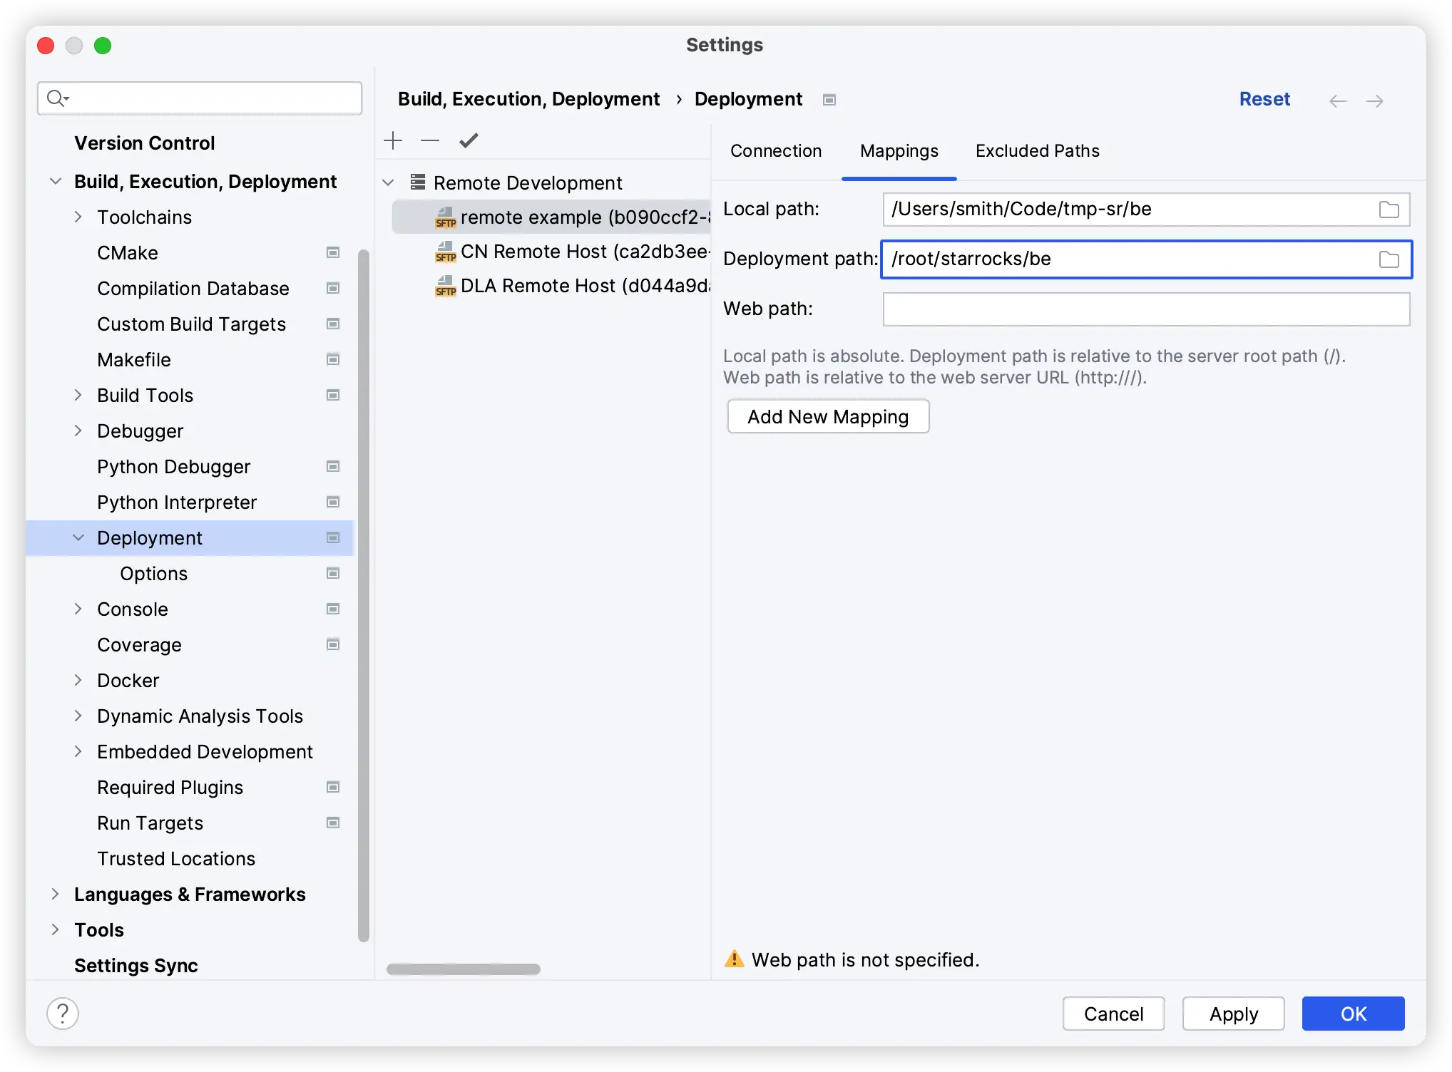1452x1072 pixels.
Task: Switch to the Excluded Paths tab
Action: tap(1037, 149)
